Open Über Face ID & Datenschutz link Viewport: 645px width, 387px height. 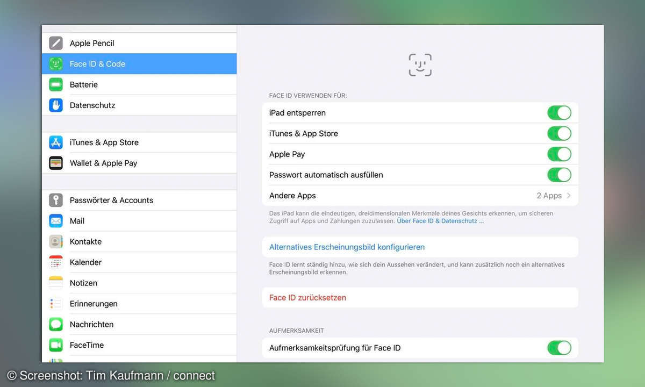440,221
